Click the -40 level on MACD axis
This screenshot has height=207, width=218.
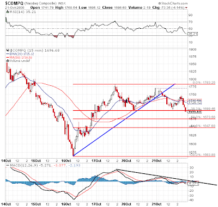191,200
